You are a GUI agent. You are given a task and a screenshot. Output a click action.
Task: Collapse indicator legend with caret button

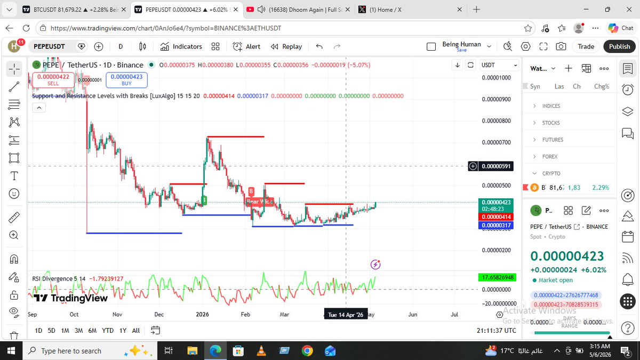[x=38, y=108]
